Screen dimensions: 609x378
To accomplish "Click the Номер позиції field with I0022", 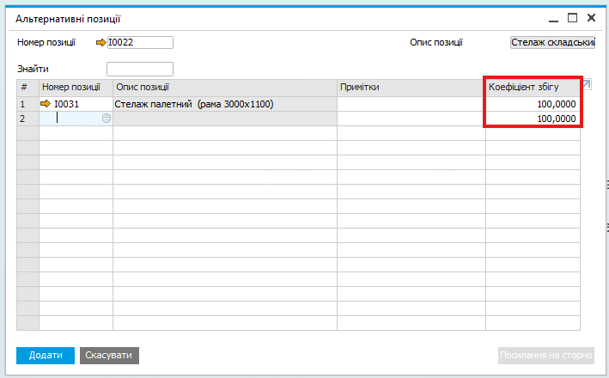I will pyautogui.click(x=140, y=43).
